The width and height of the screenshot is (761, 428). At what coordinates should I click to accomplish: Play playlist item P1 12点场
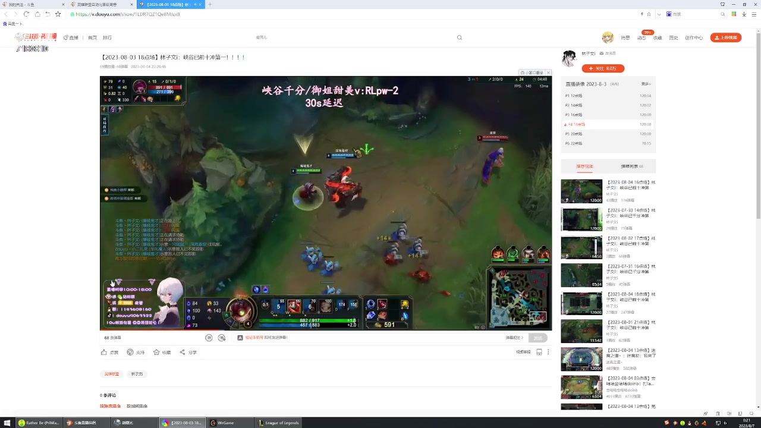click(x=608, y=96)
